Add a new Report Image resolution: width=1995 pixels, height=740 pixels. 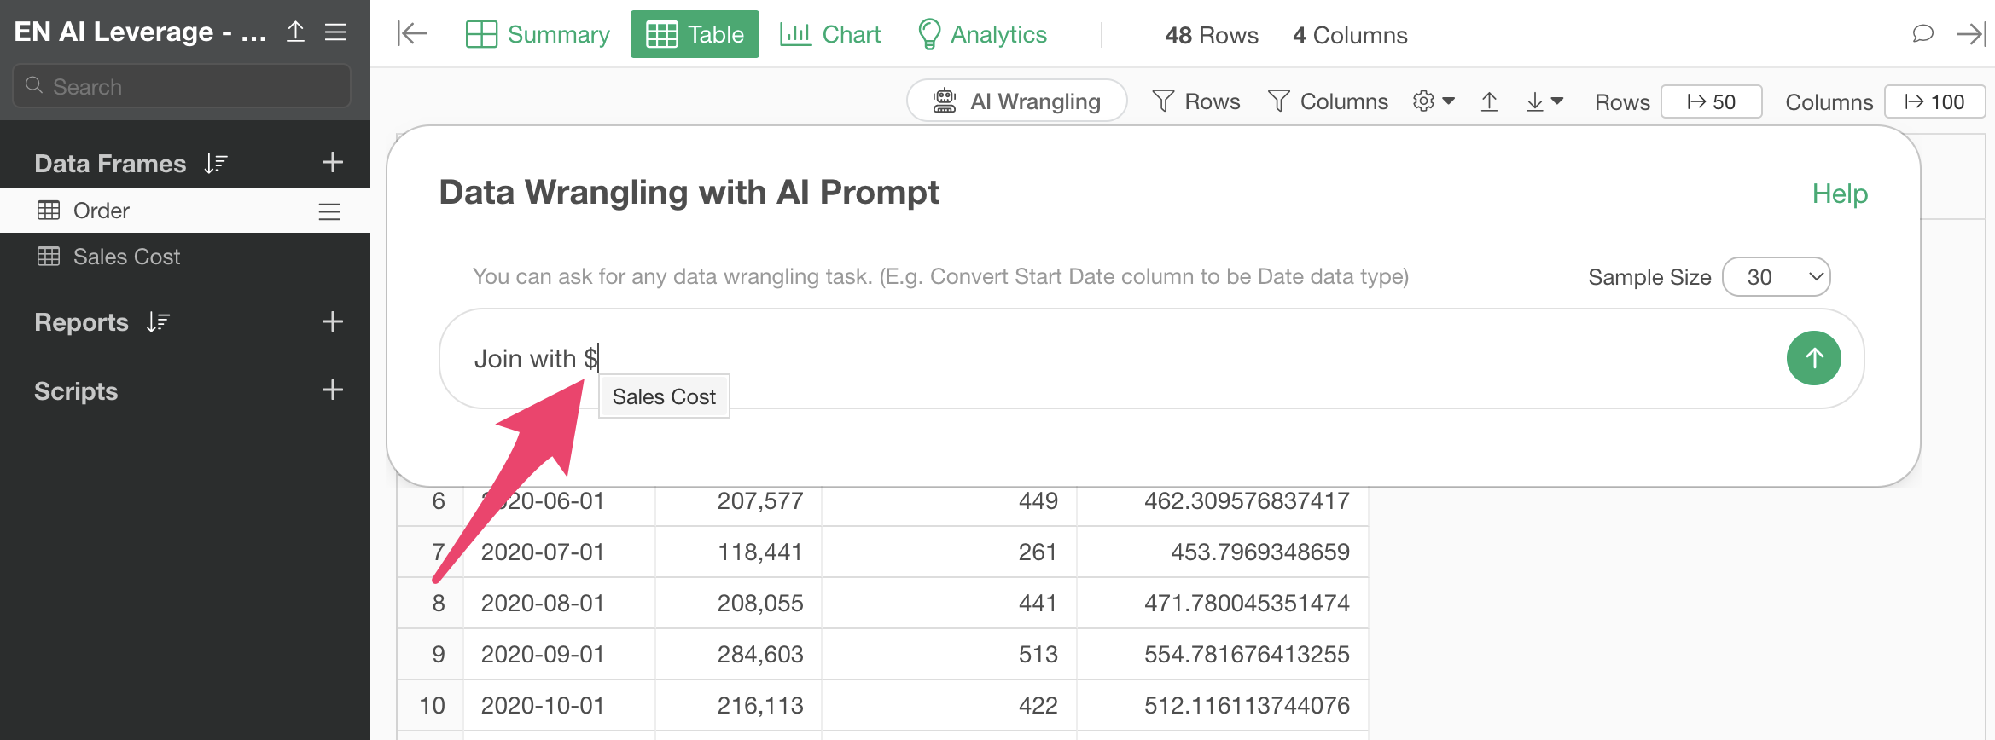(x=333, y=321)
